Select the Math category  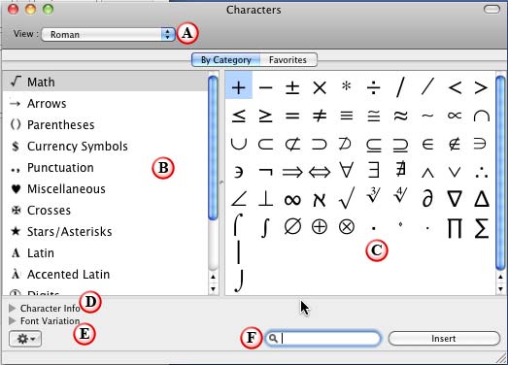tap(105, 82)
